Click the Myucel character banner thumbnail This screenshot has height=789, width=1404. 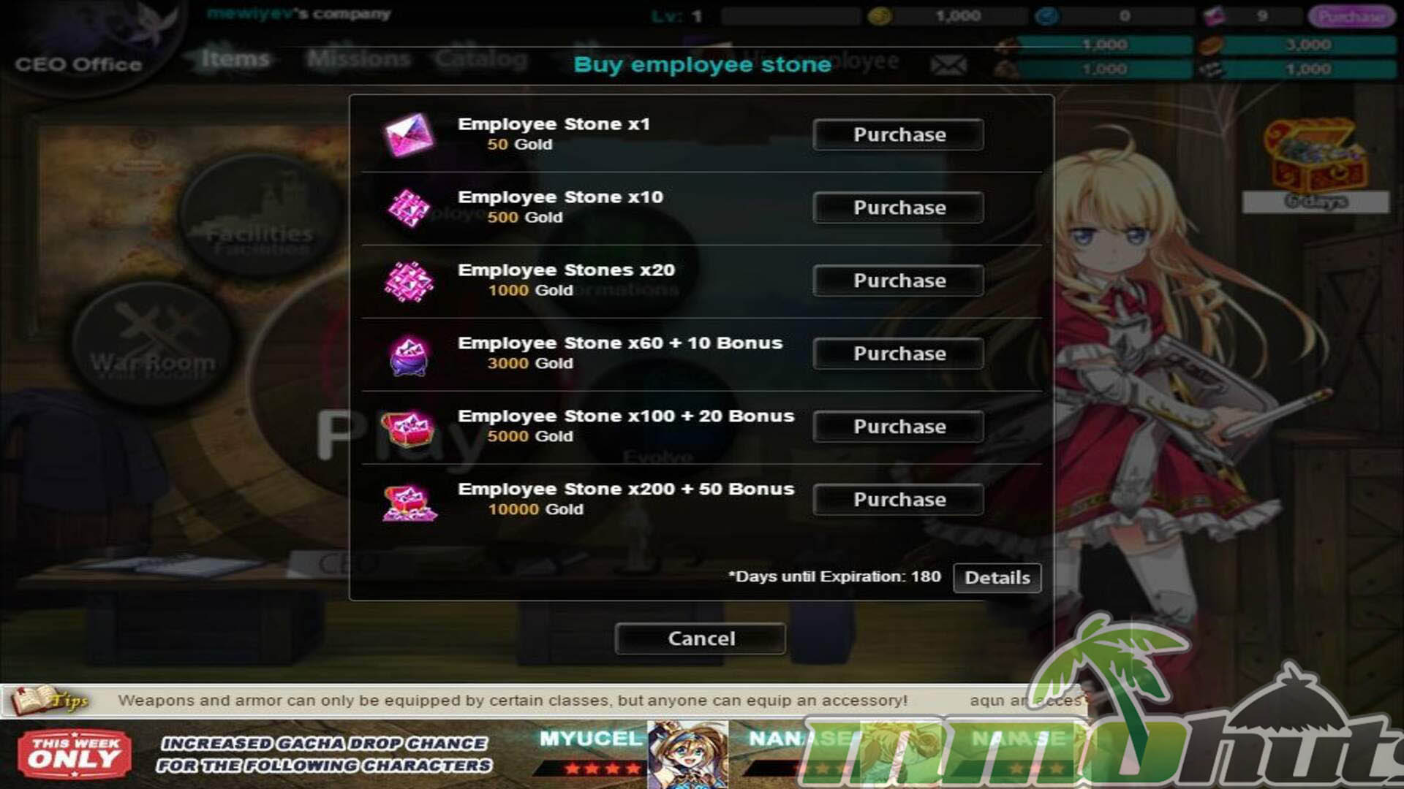(x=687, y=755)
